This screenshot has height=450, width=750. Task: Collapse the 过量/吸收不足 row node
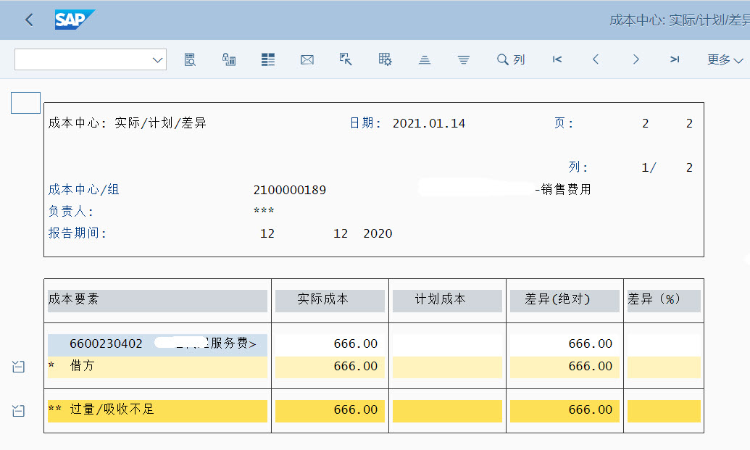pyautogui.click(x=17, y=410)
